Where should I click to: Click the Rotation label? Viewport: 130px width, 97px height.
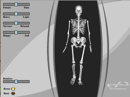(x=8, y=79)
